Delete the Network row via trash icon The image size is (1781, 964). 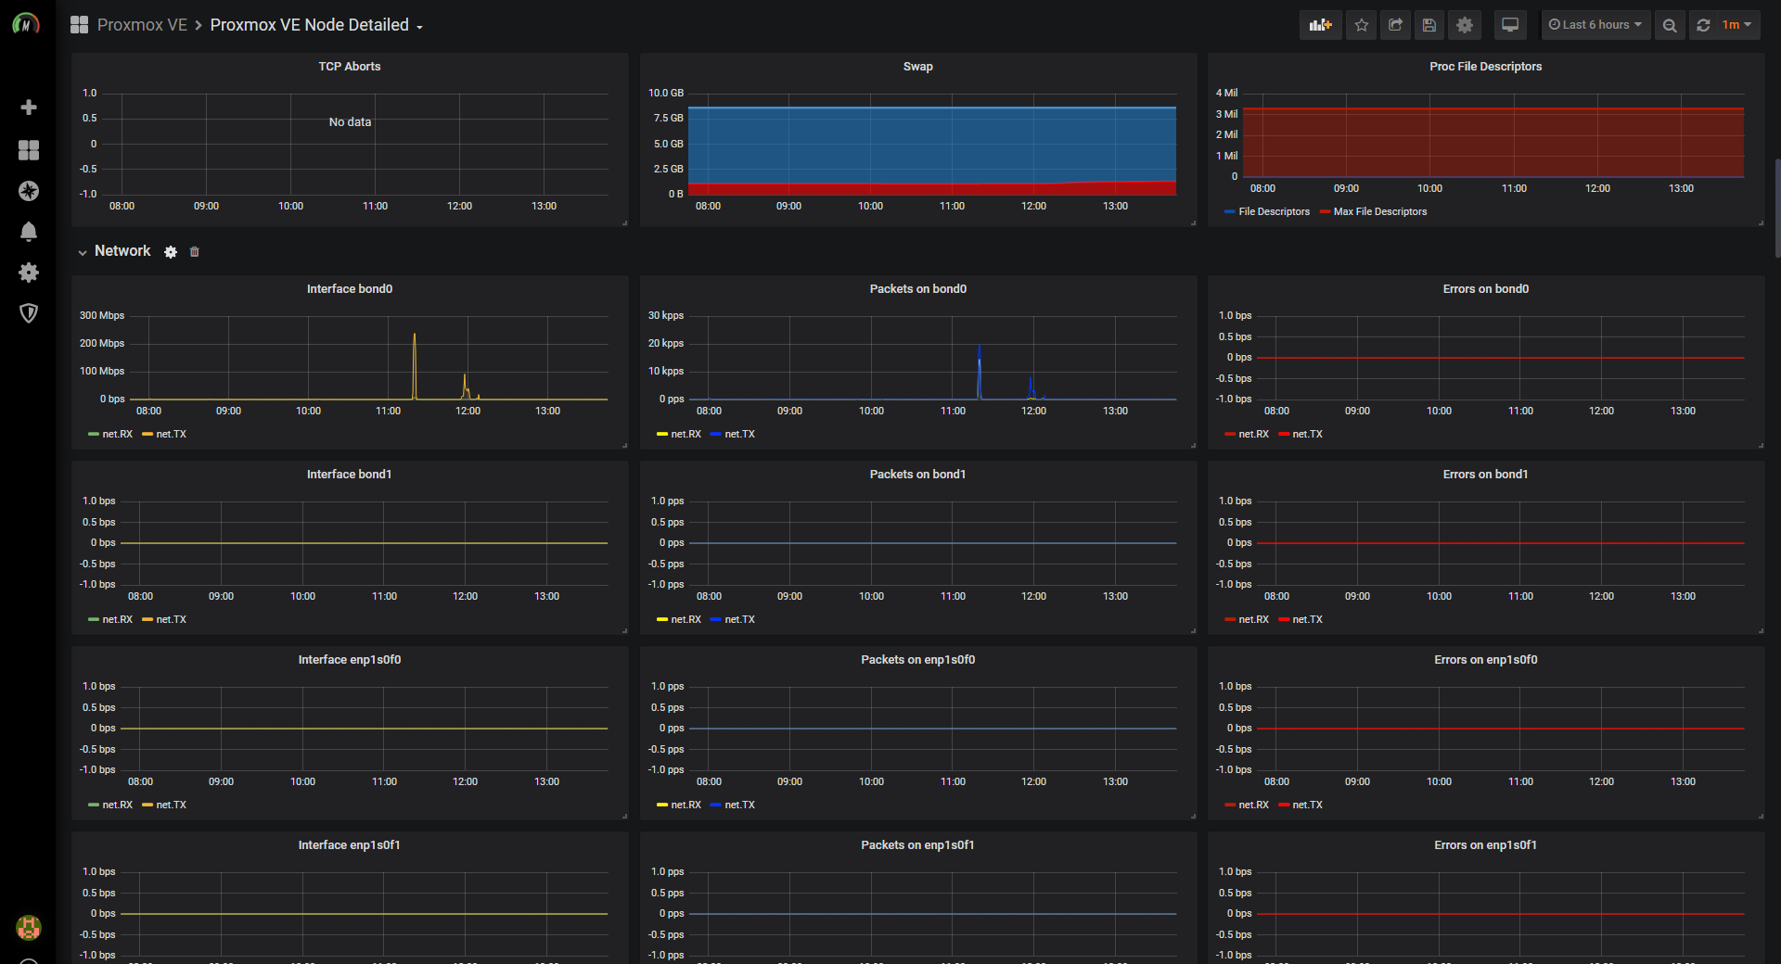pyautogui.click(x=194, y=252)
